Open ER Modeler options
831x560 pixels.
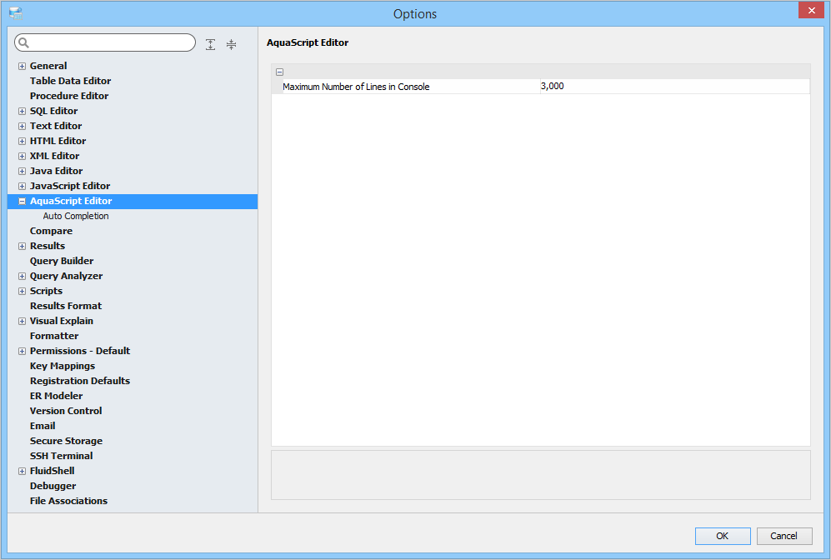pyautogui.click(x=56, y=396)
